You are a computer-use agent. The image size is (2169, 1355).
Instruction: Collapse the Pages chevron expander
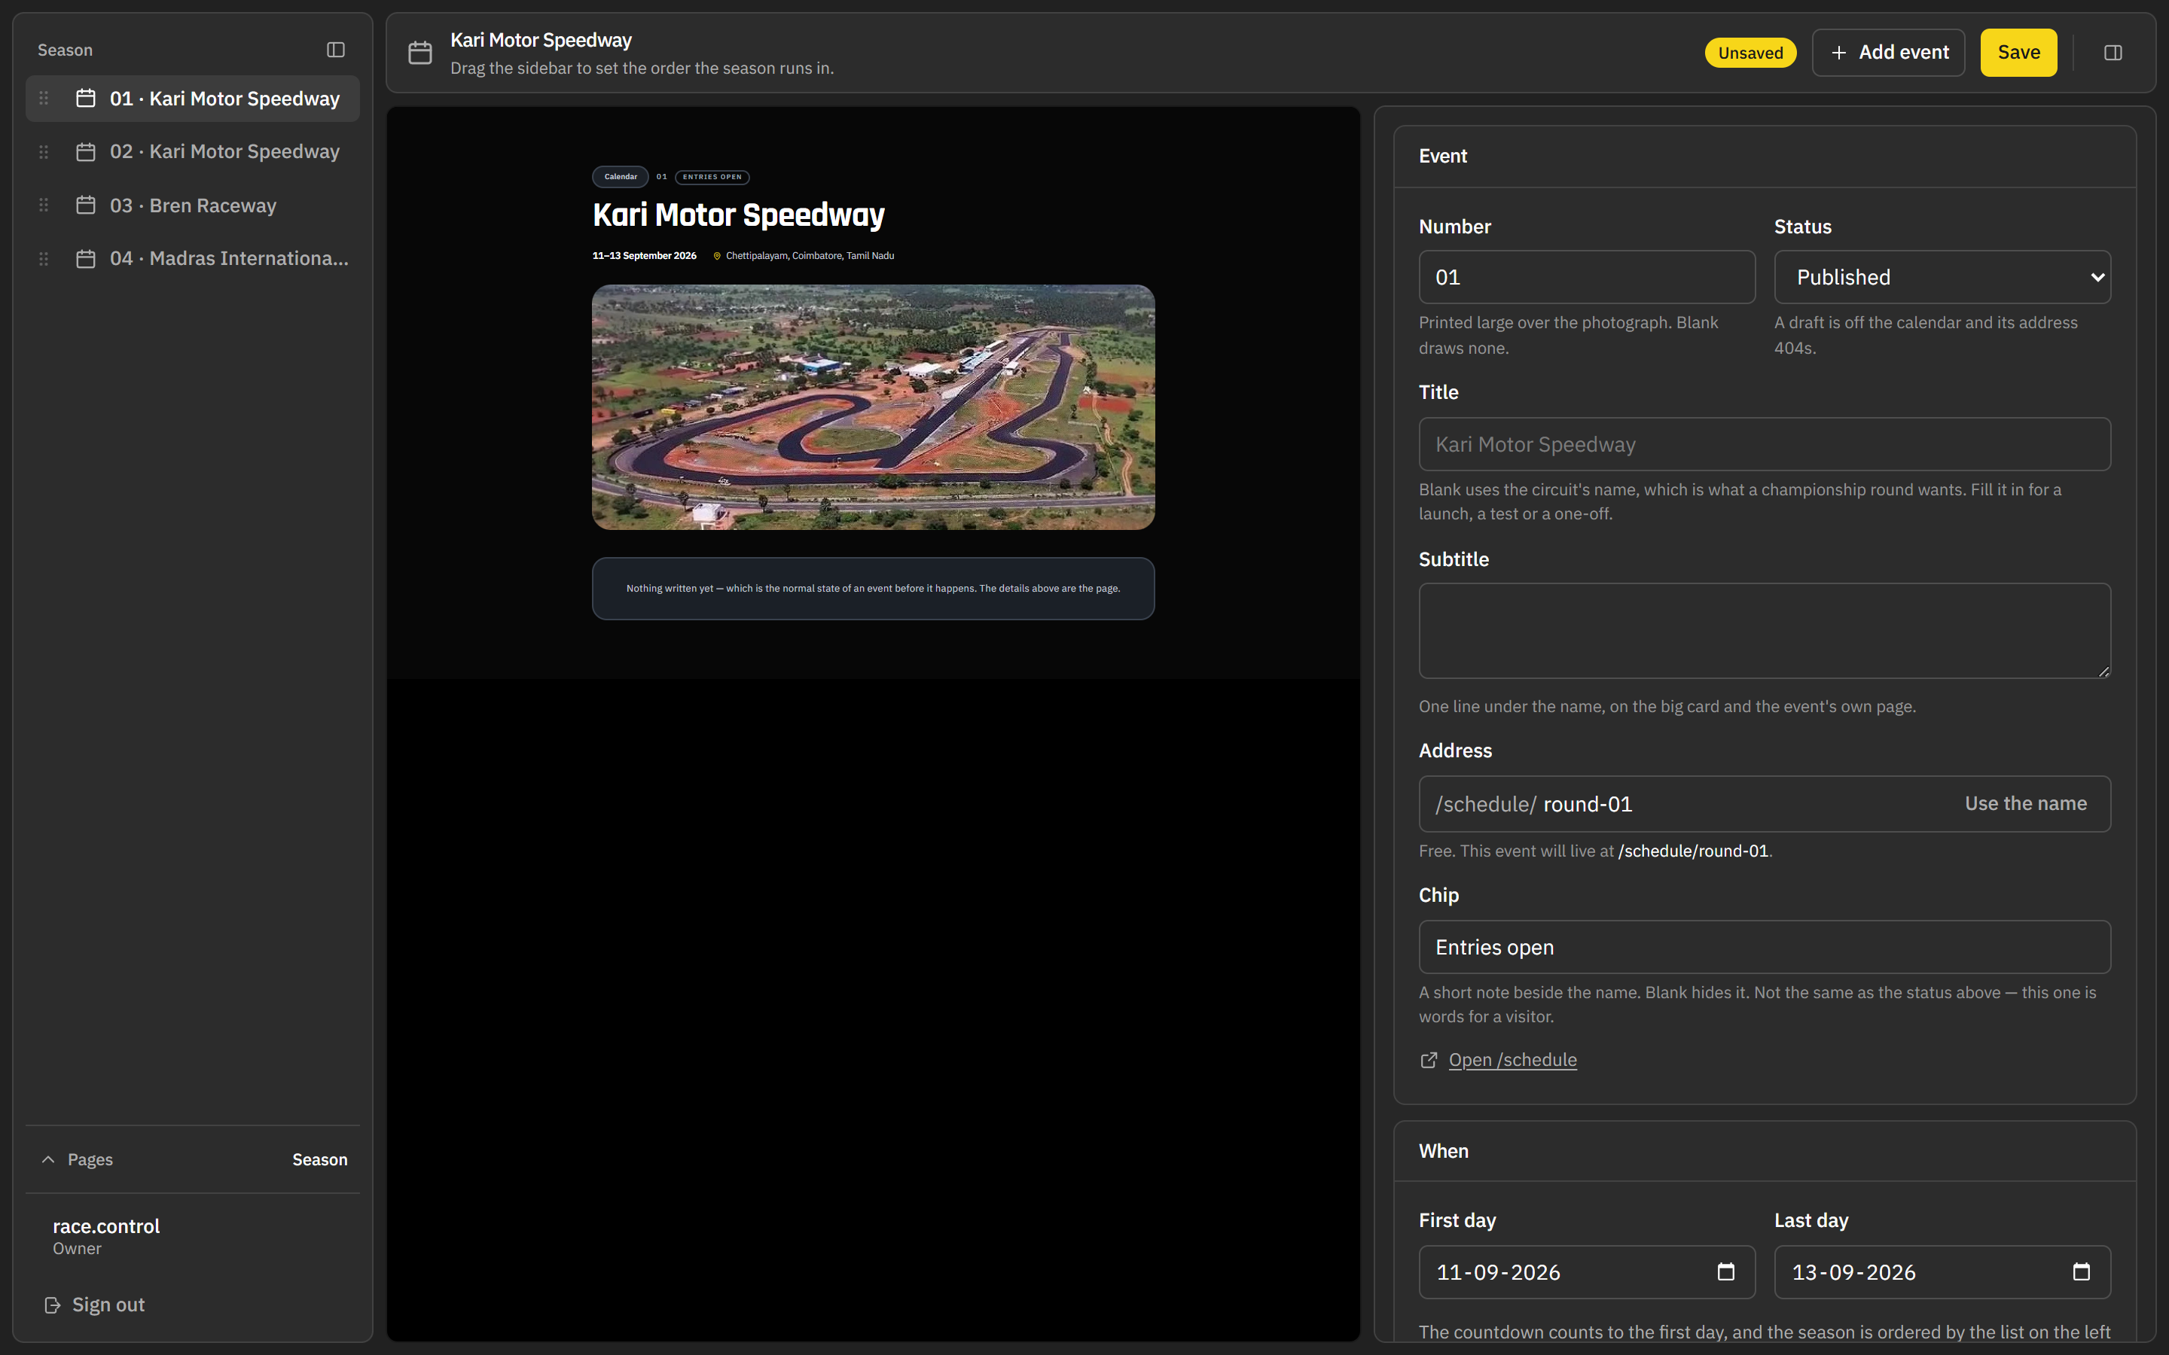pyautogui.click(x=48, y=1159)
